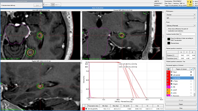Image resolution: width=198 pixels, height=111 pixels.
Task: Open the Review workspace dropdown
Action: coord(181,14)
